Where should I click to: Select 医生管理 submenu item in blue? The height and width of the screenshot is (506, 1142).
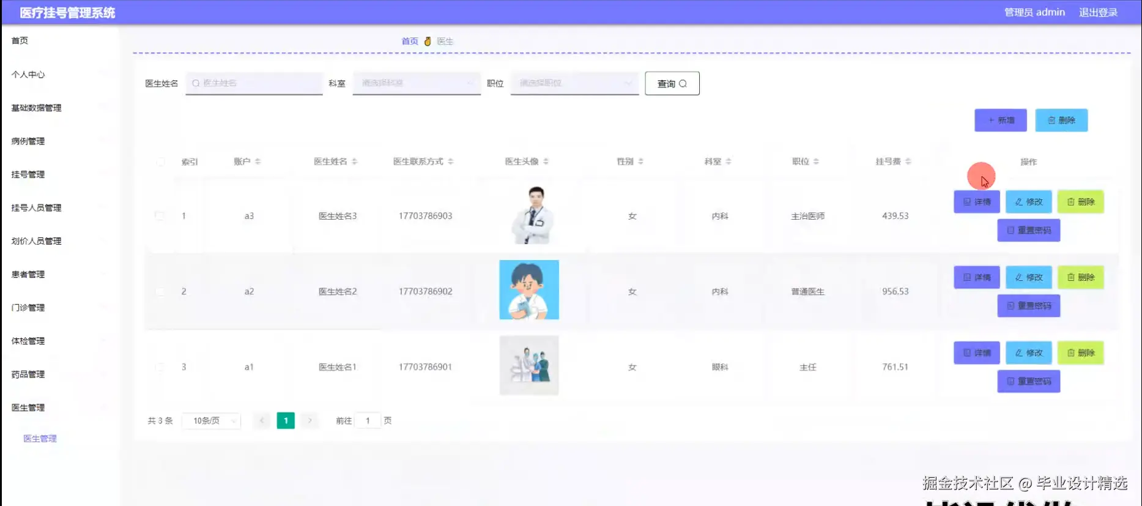point(40,439)
